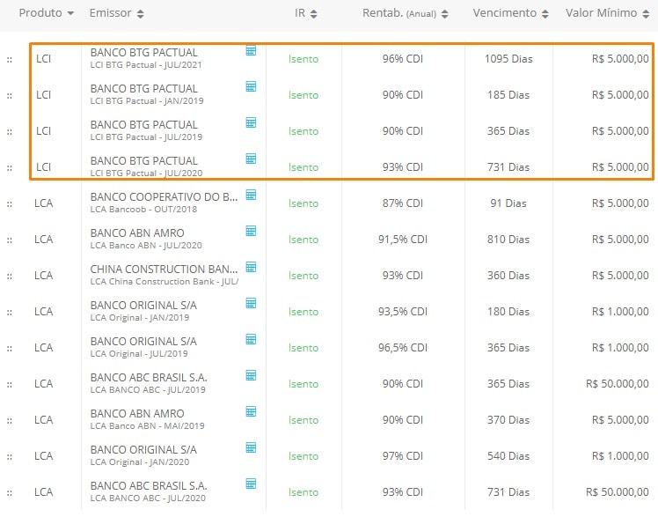Sort table by Emissor column
Screen dimensions: 658x517
pos(116,13)
